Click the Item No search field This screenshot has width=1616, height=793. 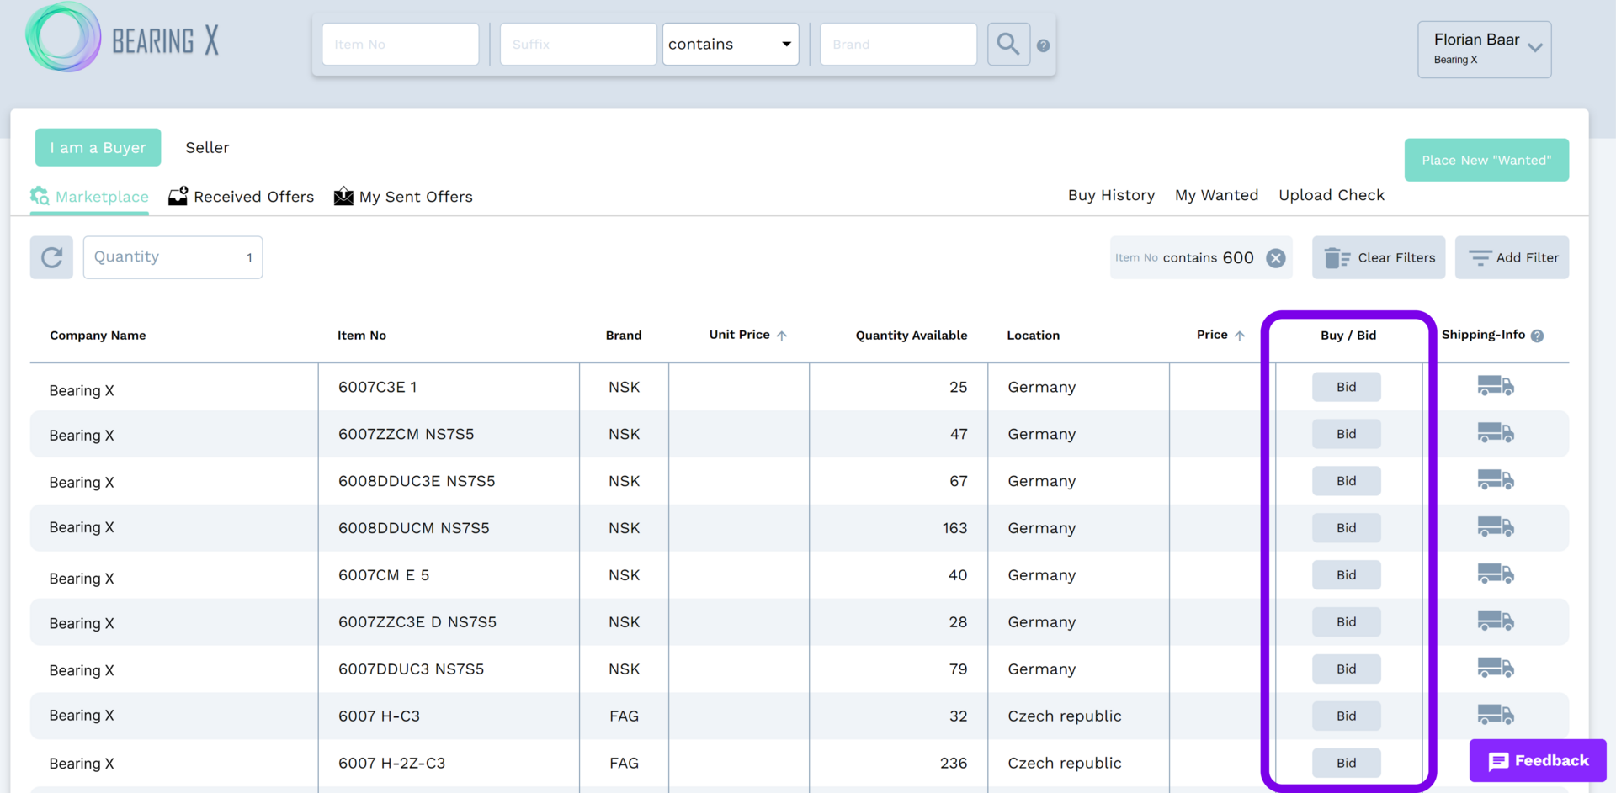[400, 44]
